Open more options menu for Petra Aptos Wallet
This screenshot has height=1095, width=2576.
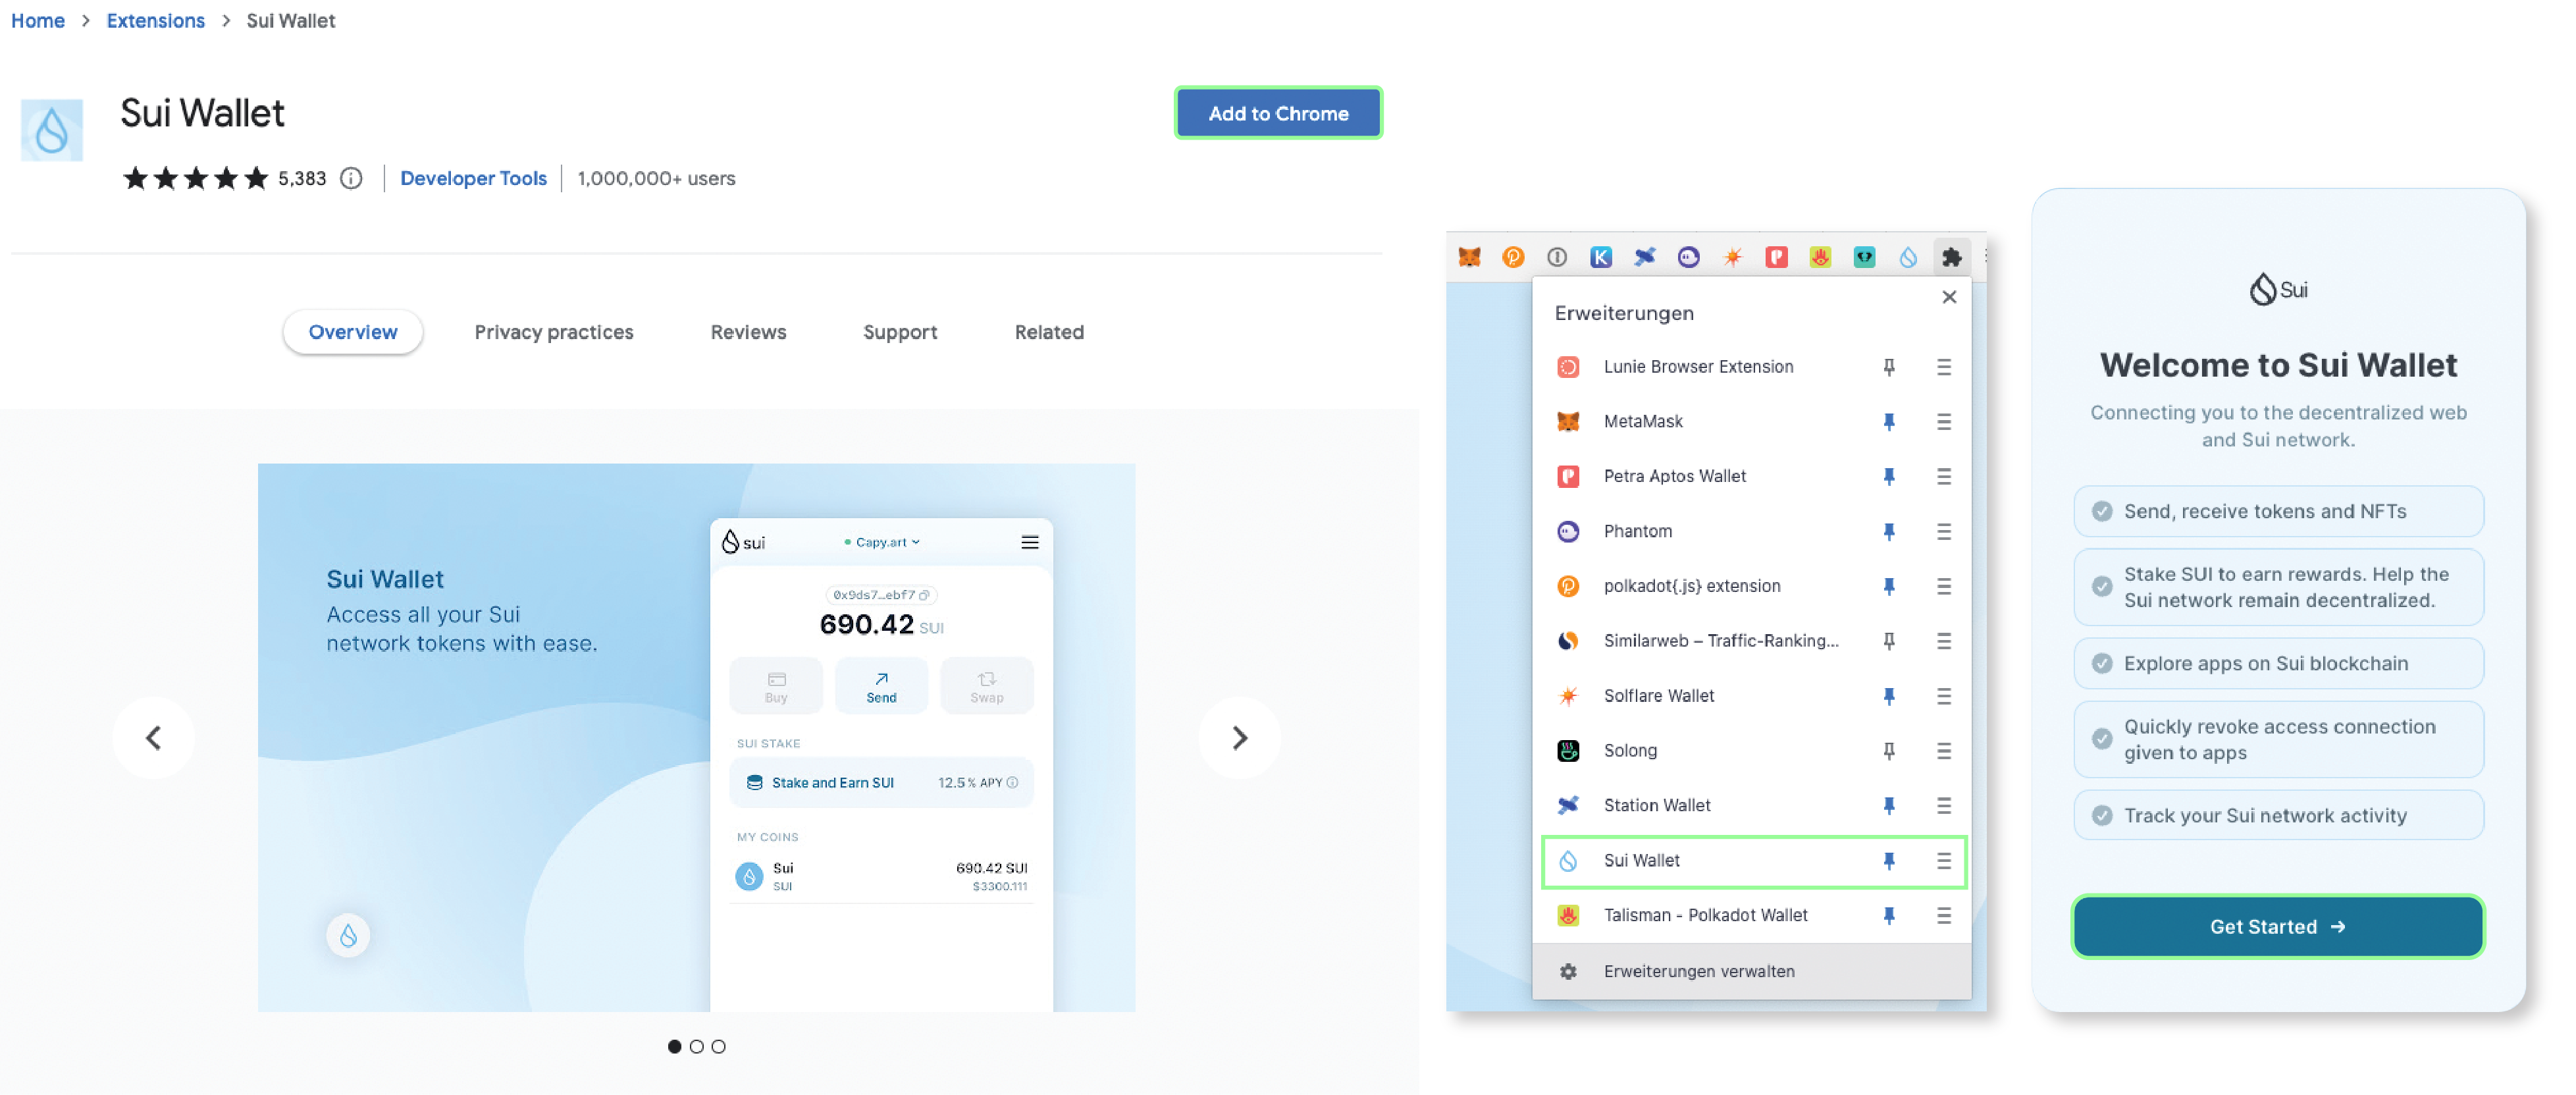[x=1943, y=477]
